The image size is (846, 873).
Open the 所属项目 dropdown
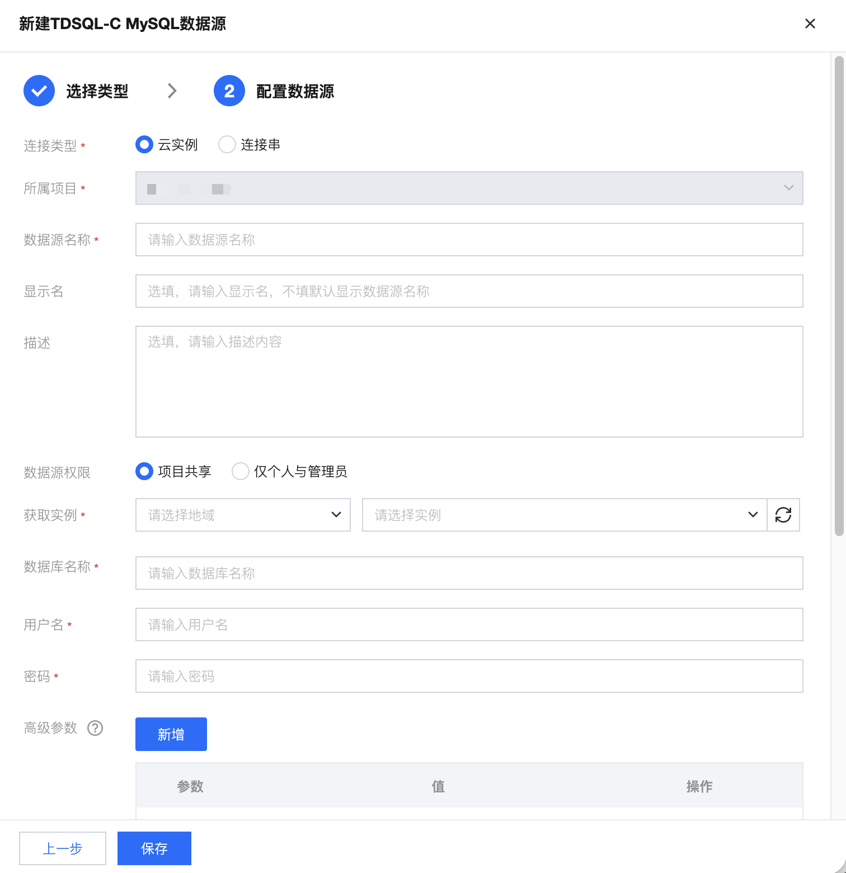pyautogui.click(x=469, y=188)
